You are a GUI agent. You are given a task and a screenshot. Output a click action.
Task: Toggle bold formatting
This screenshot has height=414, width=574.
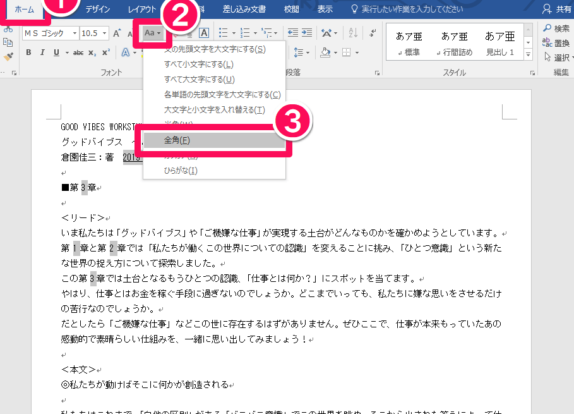[28, 52]
